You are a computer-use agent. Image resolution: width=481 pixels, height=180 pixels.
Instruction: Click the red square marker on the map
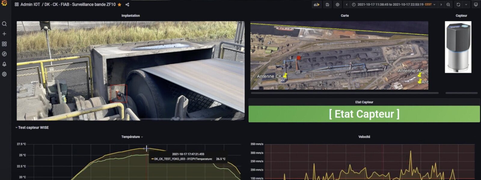coord(299,58)
